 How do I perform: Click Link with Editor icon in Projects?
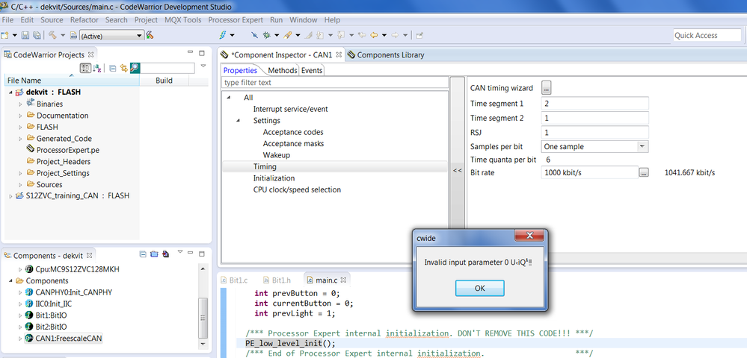point(124,69)
